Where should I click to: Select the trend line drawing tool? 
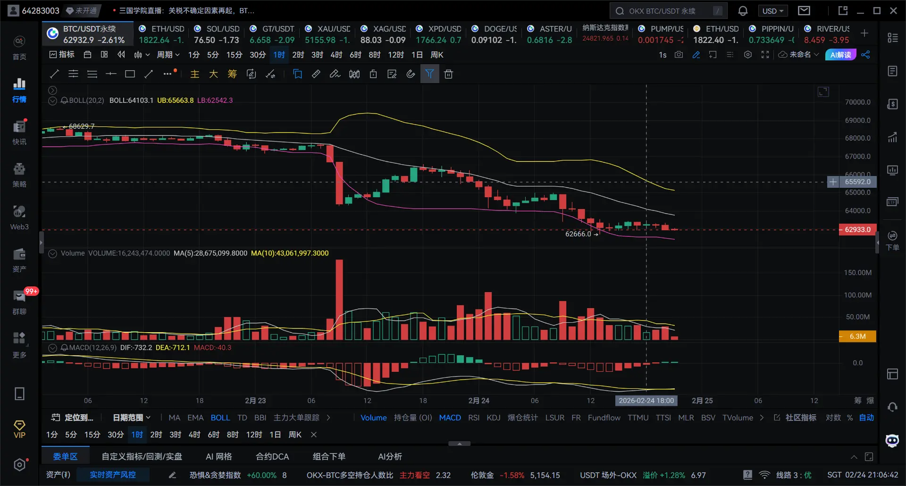(x=54, y=74)
